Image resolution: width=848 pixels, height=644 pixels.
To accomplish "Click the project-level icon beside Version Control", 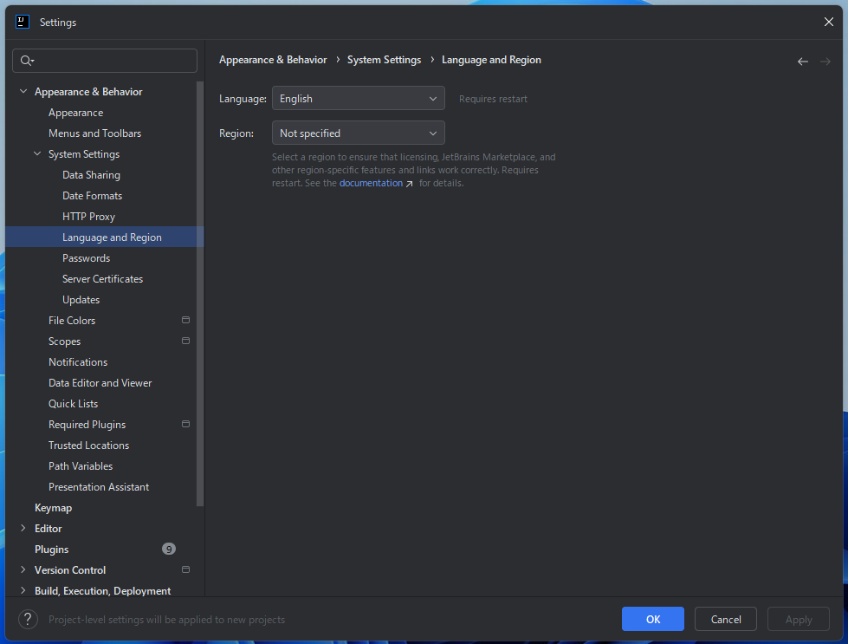I will [x=185, y=570].
